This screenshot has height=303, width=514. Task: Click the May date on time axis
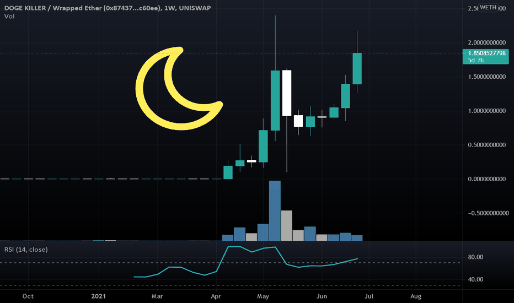[263, 296]
